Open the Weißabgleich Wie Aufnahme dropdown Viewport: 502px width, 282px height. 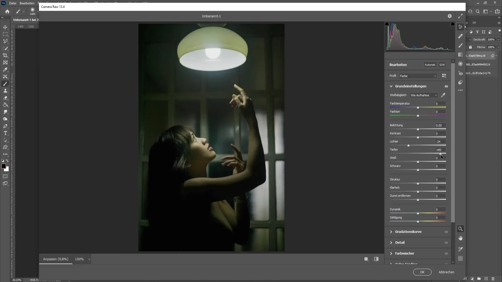[x=424, y=95]
